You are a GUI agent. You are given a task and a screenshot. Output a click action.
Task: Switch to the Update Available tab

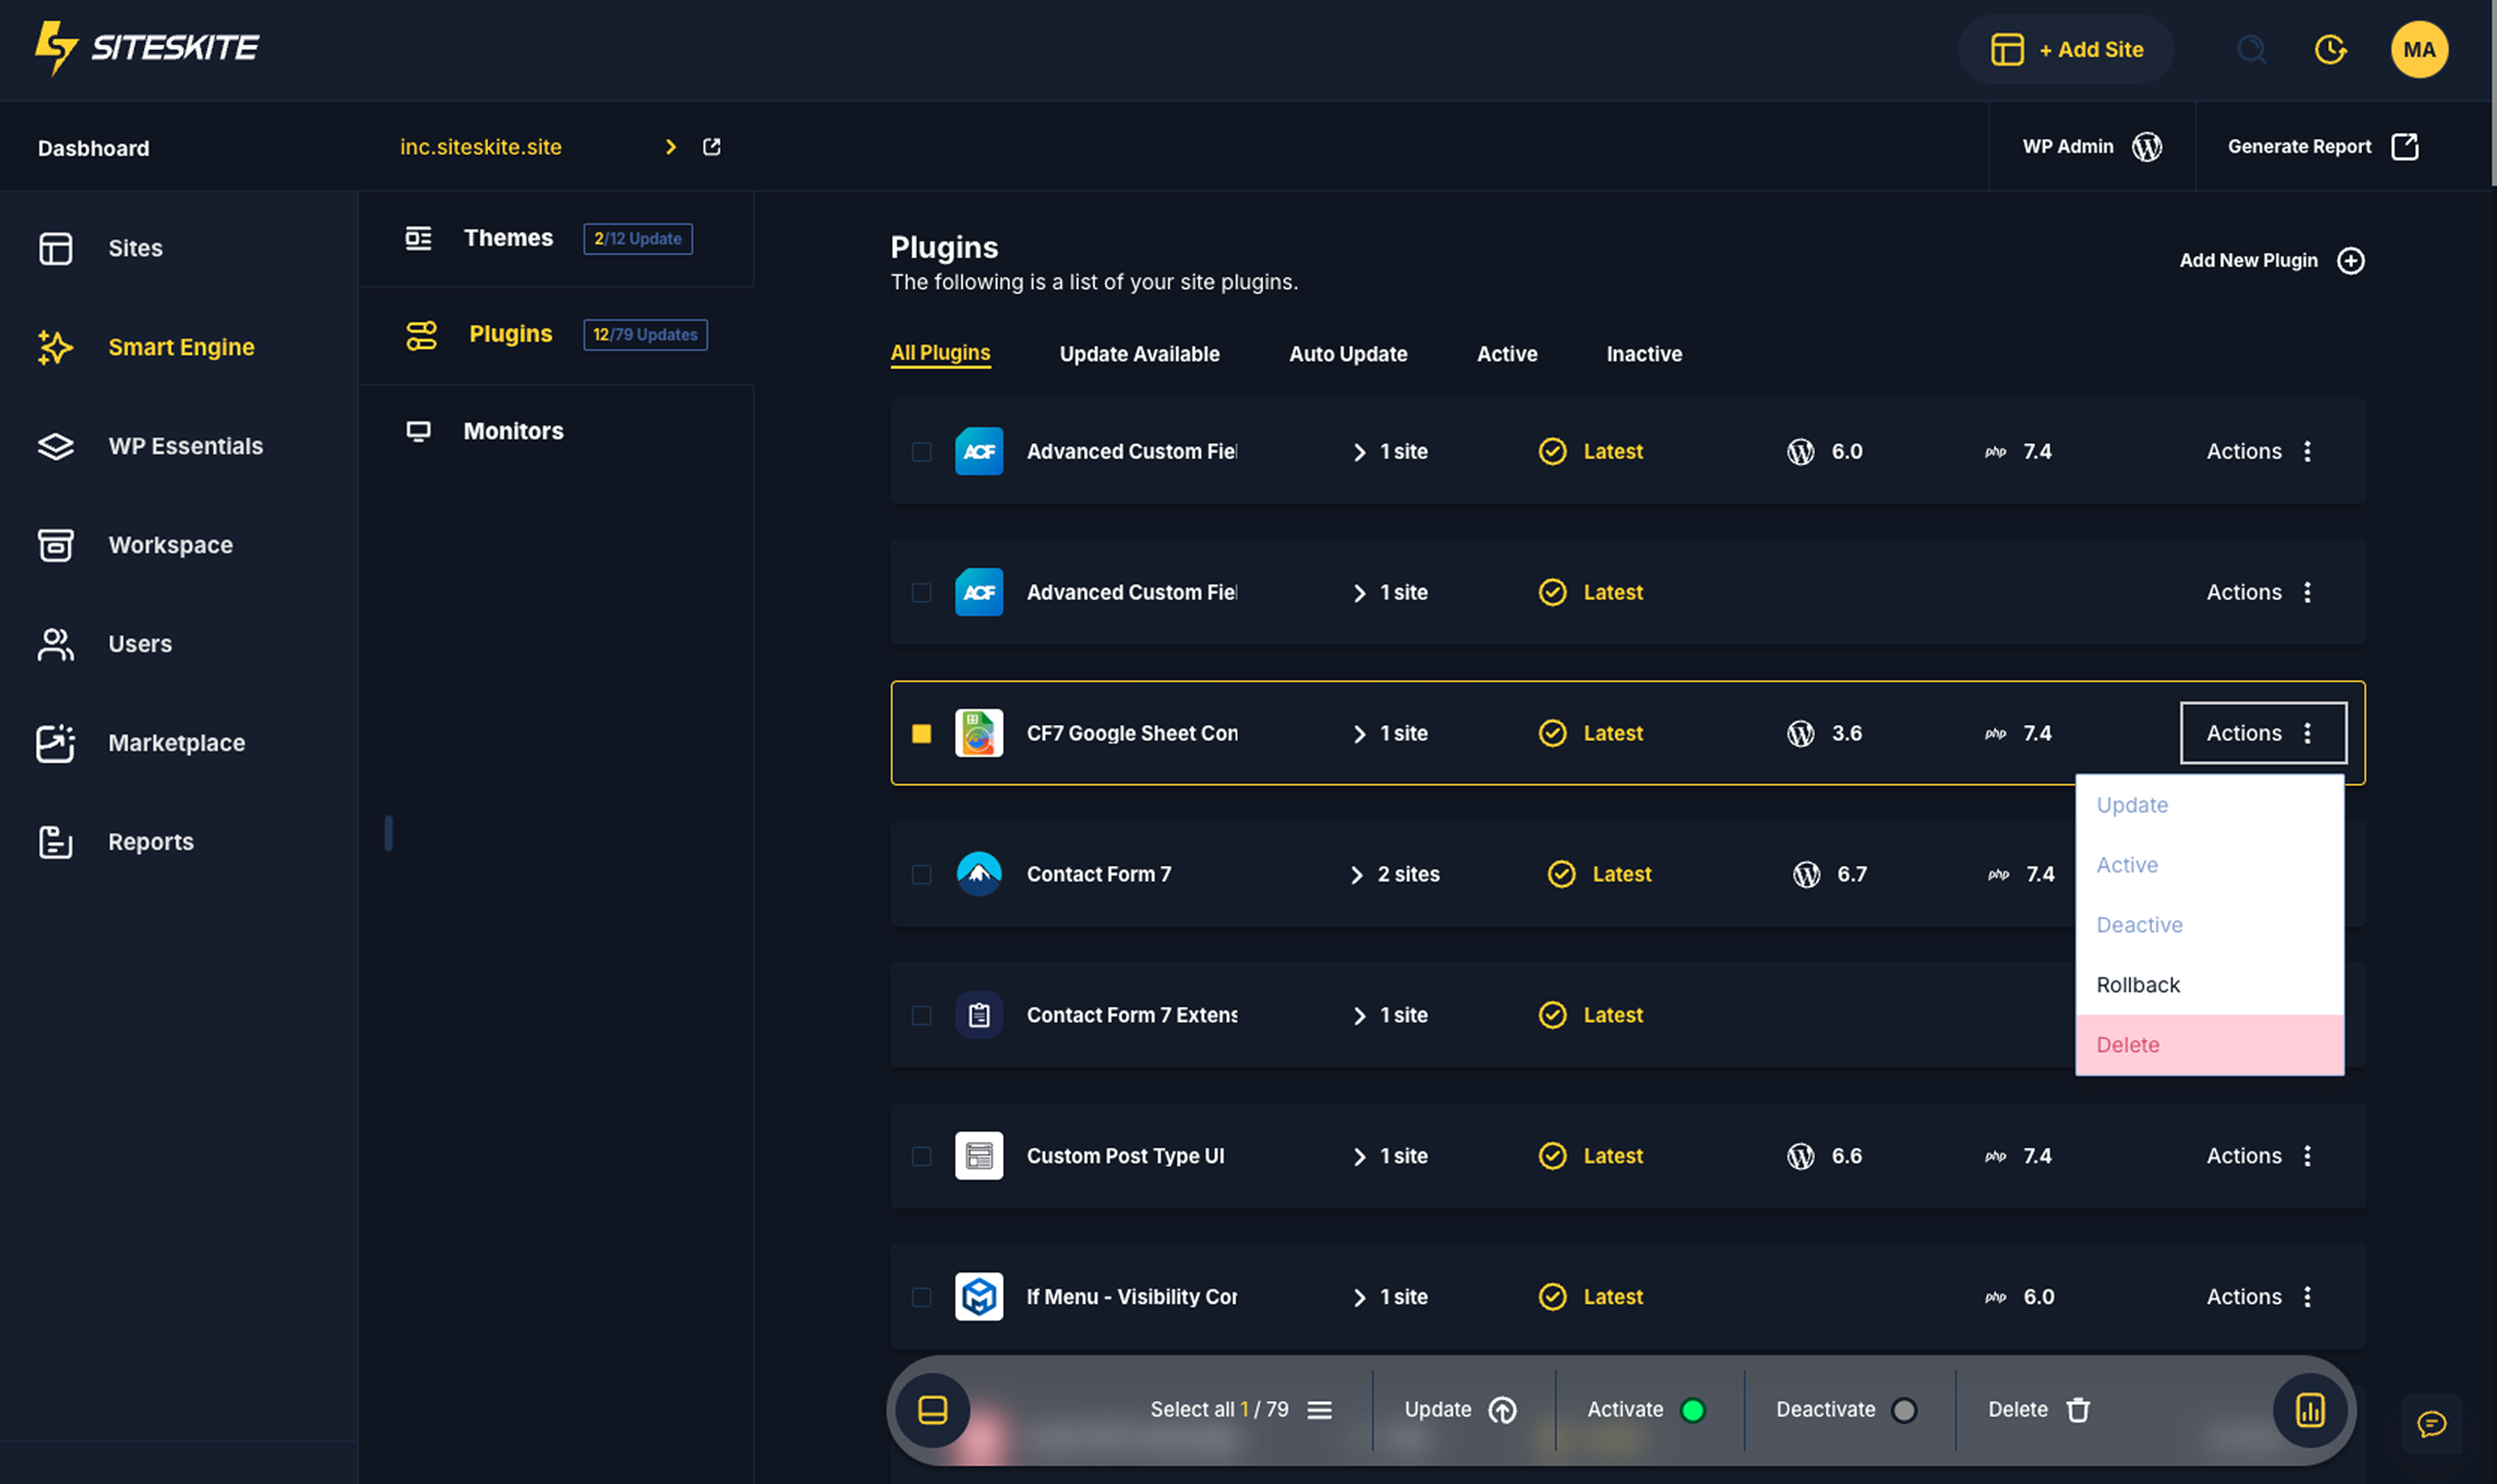tap(1139, 354)
